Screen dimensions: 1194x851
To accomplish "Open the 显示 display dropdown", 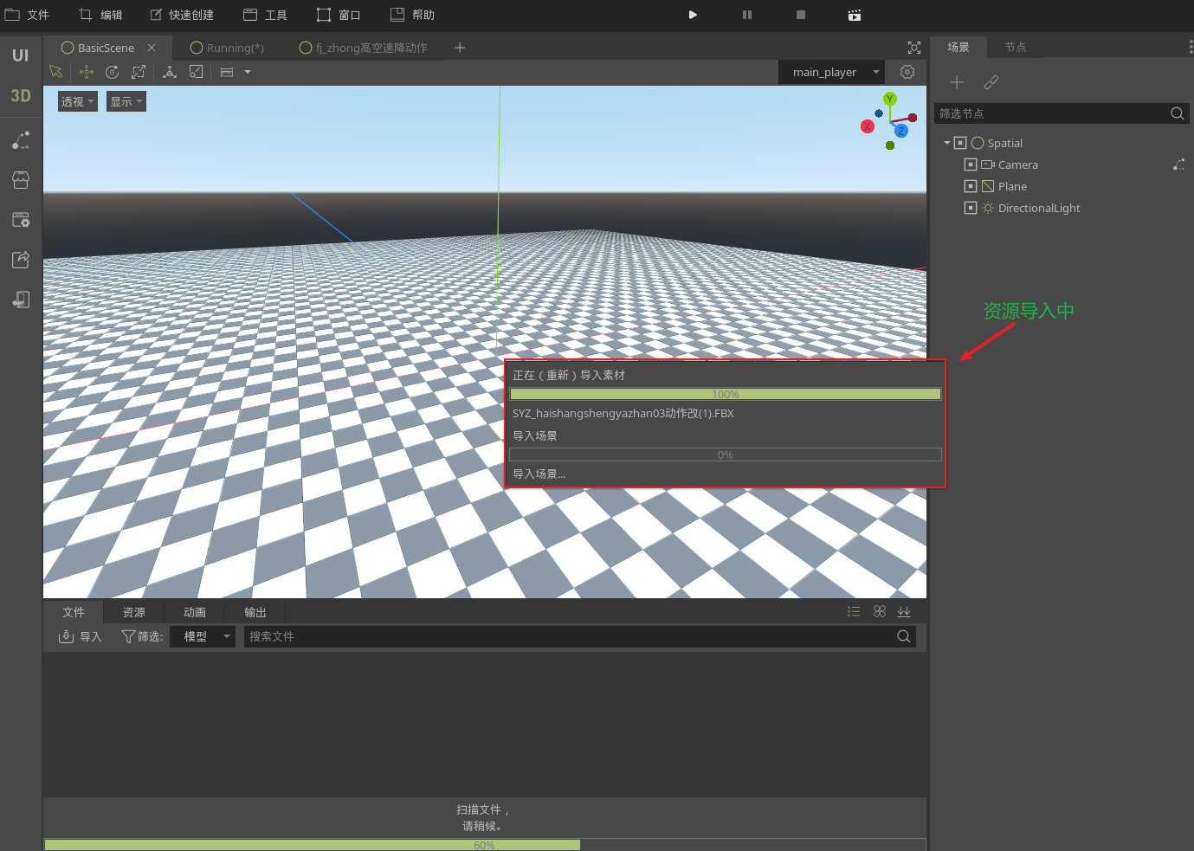I will click(126, 101).
